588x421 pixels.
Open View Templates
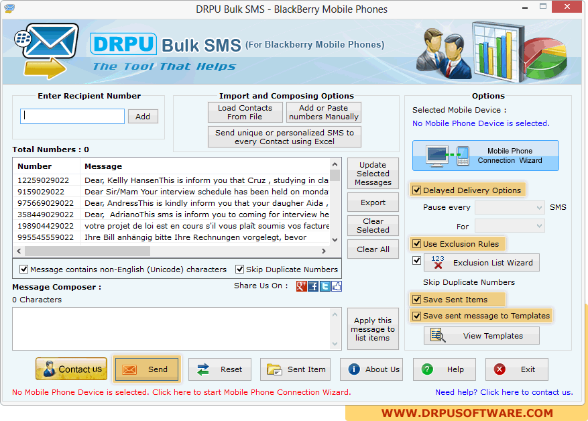point(481,336)
